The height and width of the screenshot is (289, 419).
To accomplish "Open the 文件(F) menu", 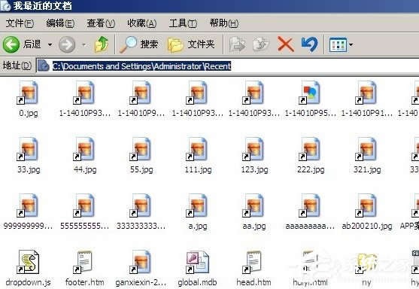I will pos(20,23).
